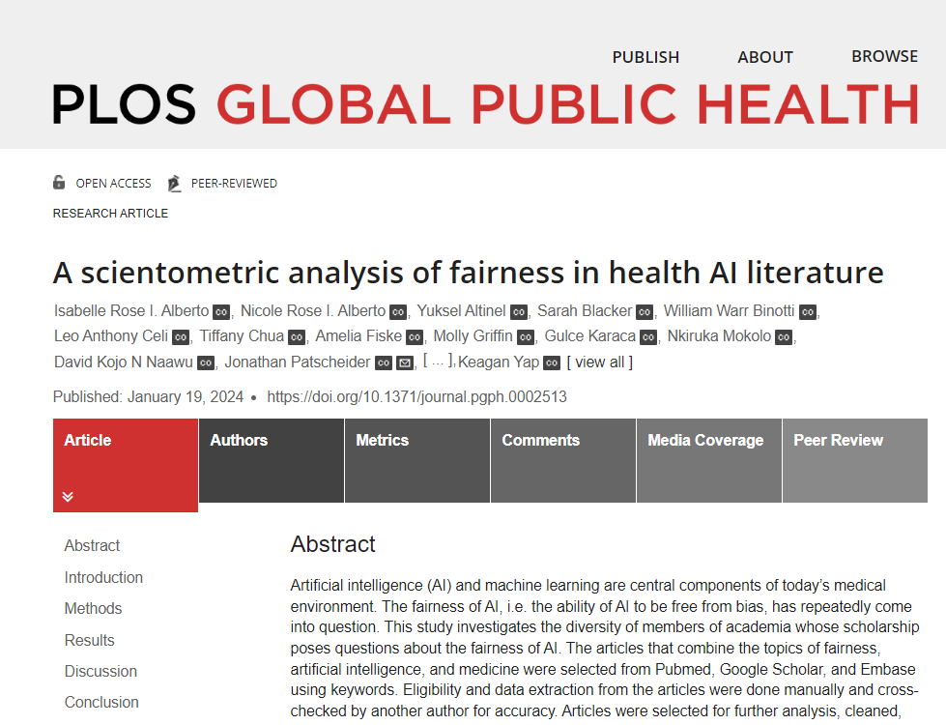This screenshot has height=725, width=946.
Task: Jump to Abstract in the sidebar
Action: point(93,546)
